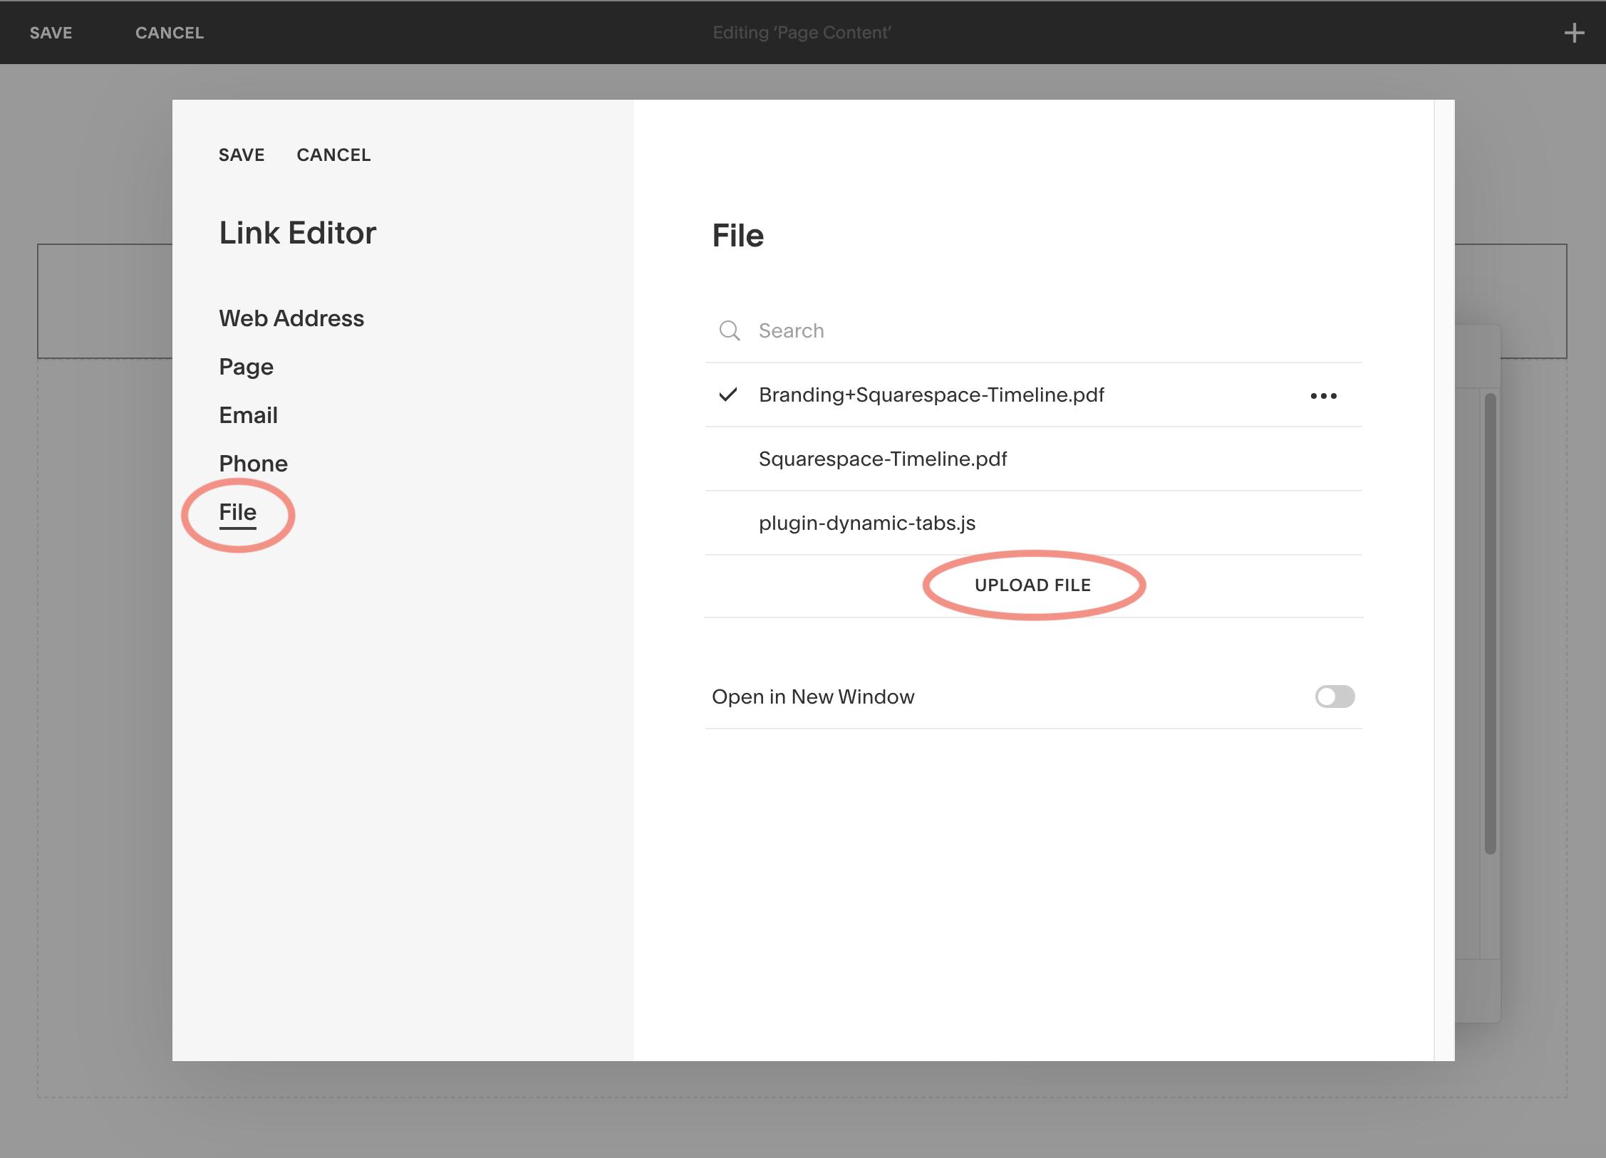Click the plus icon in top bar
The width and height of the screenshot is (1606, 1158).
(1573, 33)
